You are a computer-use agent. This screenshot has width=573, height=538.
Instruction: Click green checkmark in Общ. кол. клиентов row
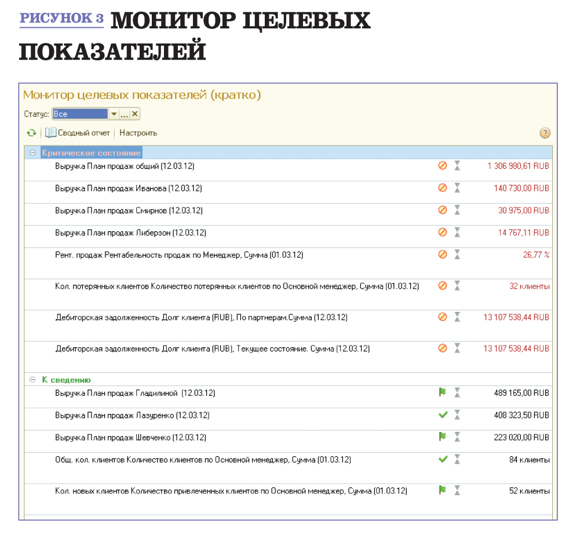[x=443, y=459]
